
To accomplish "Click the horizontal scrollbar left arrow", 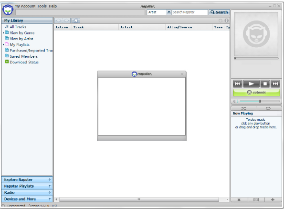I will coord(56,199).
